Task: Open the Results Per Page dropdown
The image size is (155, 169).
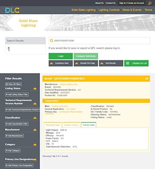Action: tap(86, 63)
